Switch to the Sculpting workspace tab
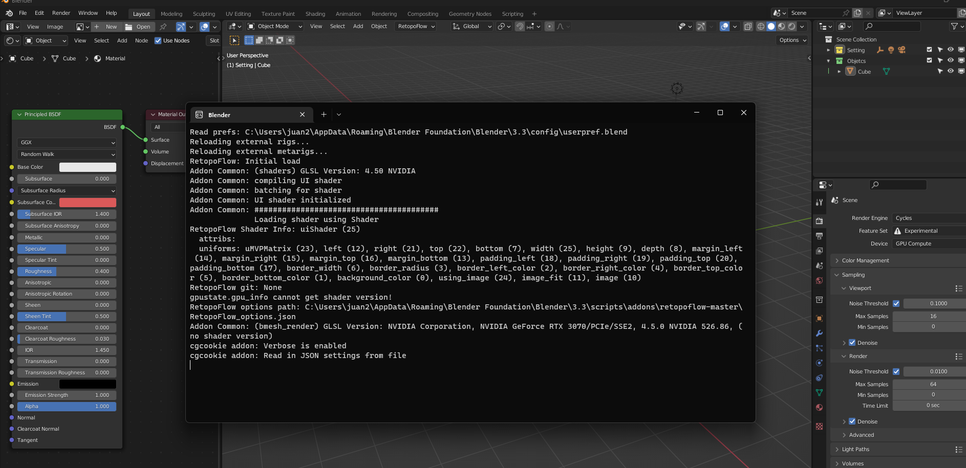 [204, 14]
